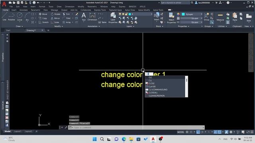Click the Mirror tool

pyautogui.click(x=55, y=18)
